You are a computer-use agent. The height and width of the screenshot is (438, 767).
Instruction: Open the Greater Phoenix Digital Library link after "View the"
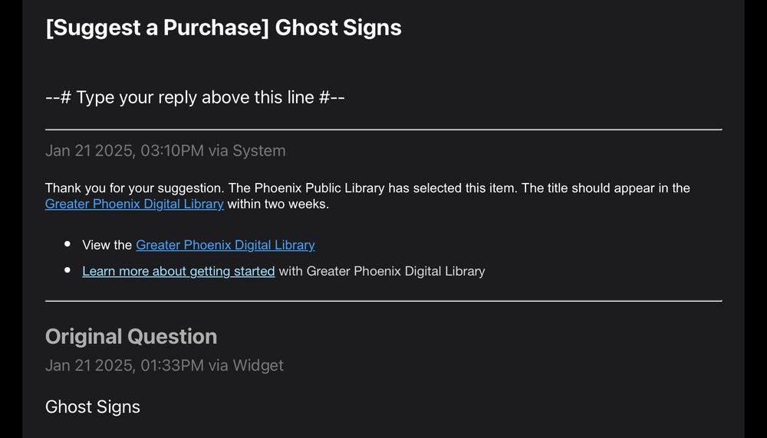coord(225,245)
